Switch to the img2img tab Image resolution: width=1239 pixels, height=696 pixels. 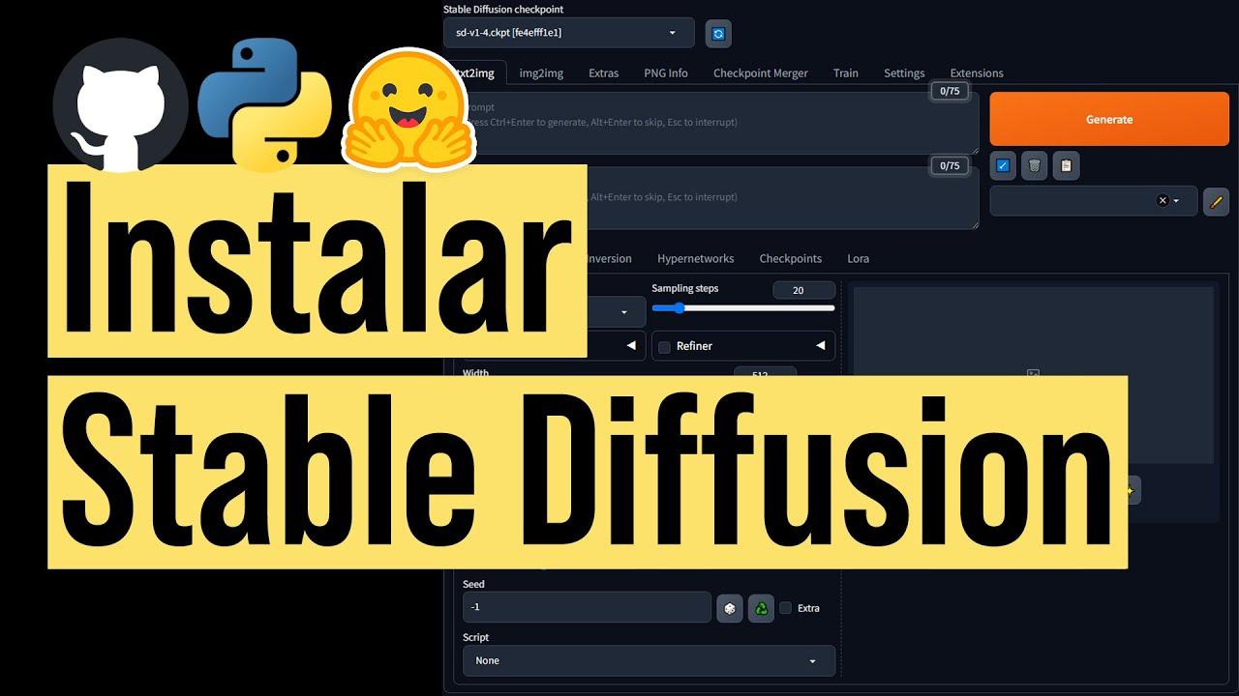pyautogui.click(x=540, y=72)
